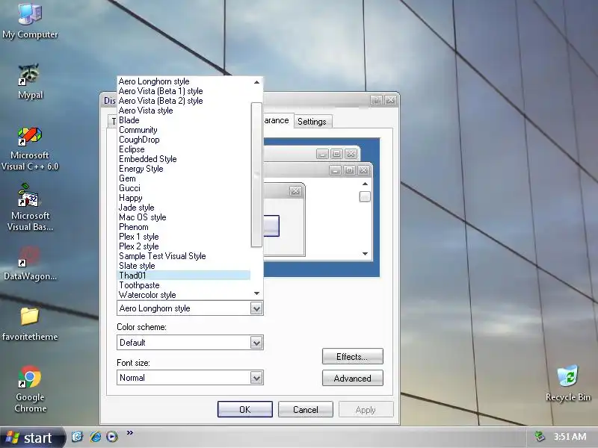Select the Happy style entry
This screenshot has width=598, height=448.
pyautogui.click(x=183, y=198)
